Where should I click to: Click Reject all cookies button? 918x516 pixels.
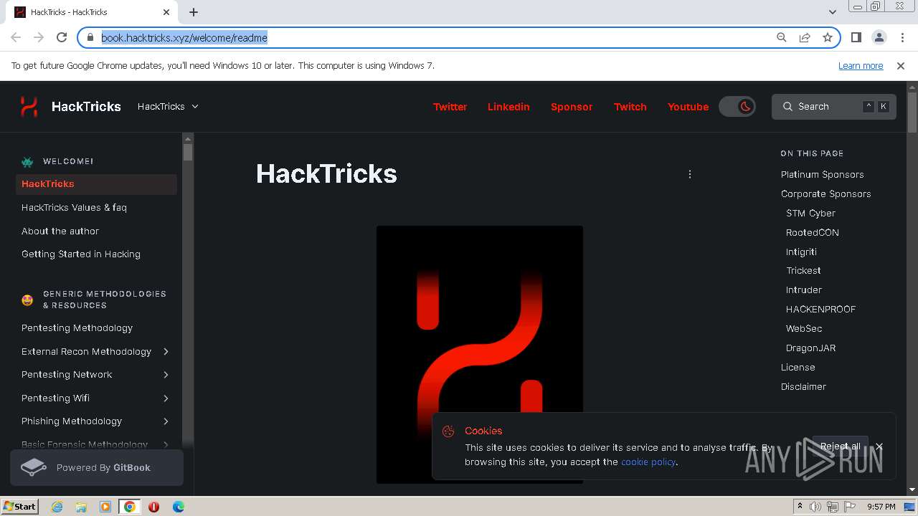tap(840, 446)
